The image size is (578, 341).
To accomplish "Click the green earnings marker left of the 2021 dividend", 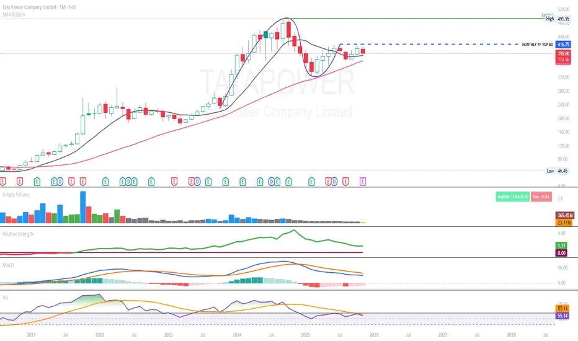I will [x=54, y=182].
